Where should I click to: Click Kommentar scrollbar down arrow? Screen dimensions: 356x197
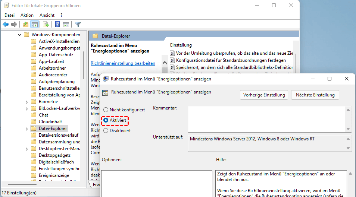348,129
